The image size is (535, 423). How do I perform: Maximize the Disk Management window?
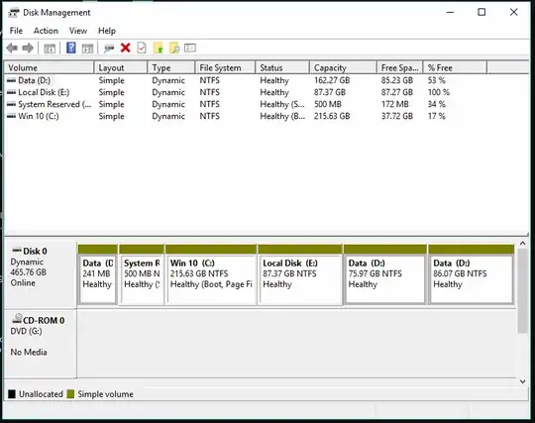(481, 12)
